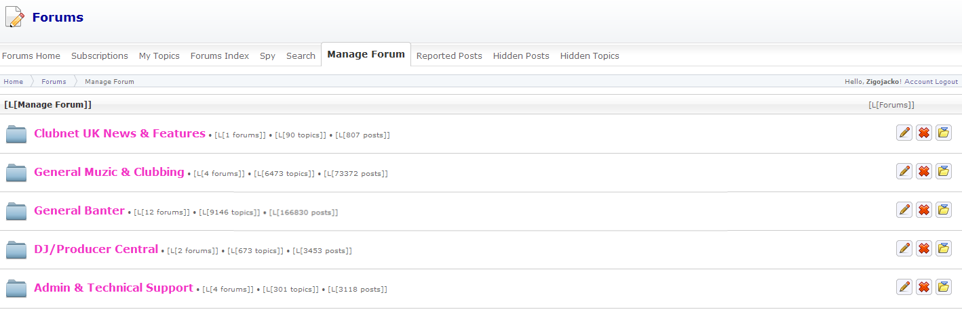This screenshot has height=316, width=962.
Task: Go to the Hidden Topics tab
Action: tap(590, 56)
